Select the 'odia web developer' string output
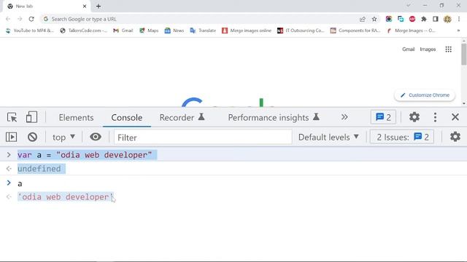 point(65,197)
